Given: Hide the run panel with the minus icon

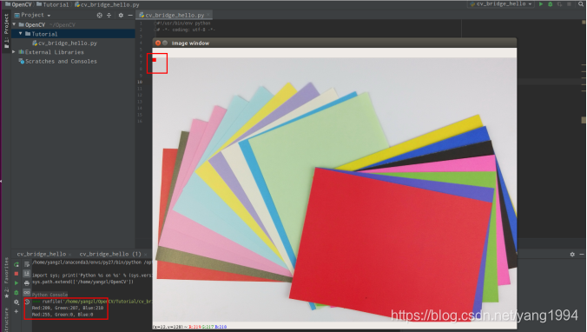Looking at the screenshot, I should coord(582,254).
